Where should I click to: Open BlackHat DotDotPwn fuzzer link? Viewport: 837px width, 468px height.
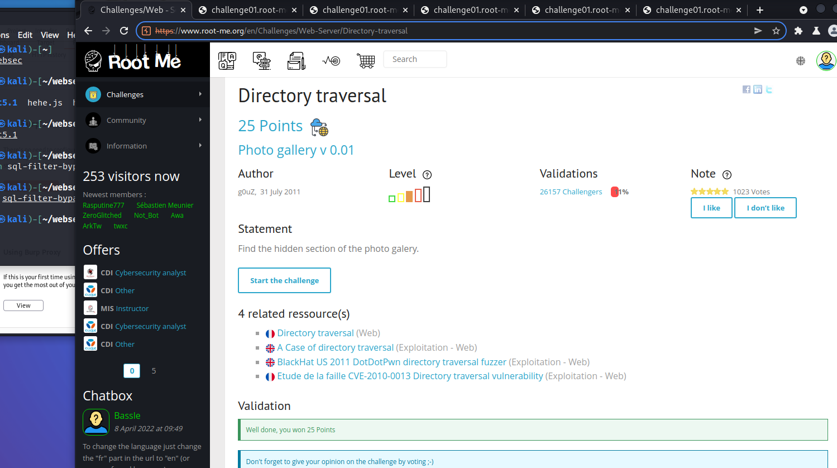[392, 362]
